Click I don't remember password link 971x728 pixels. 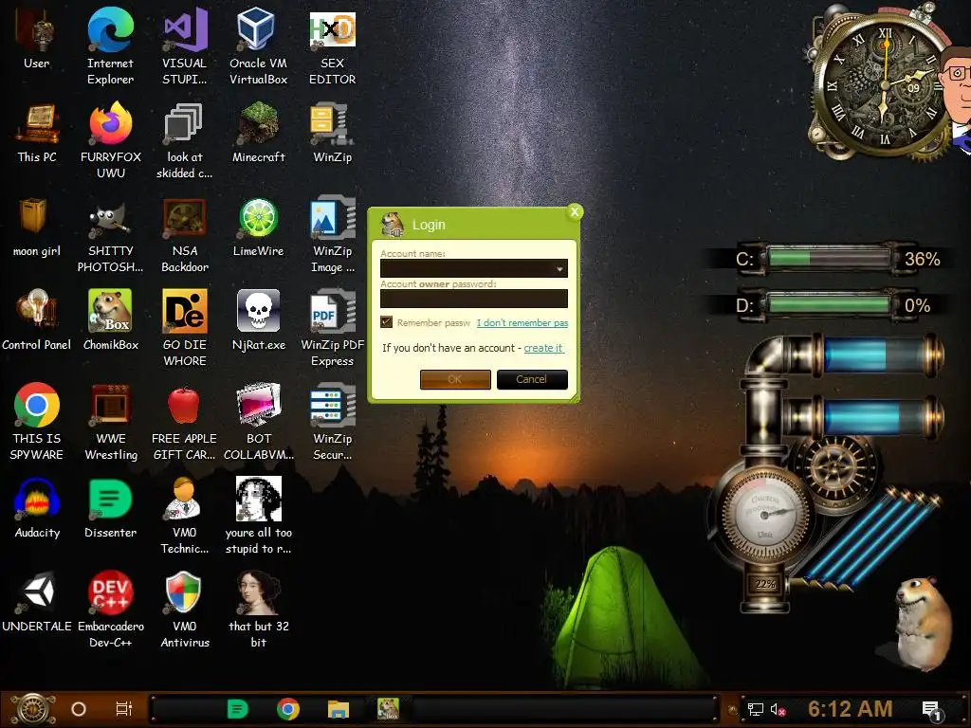coord(522,322)
